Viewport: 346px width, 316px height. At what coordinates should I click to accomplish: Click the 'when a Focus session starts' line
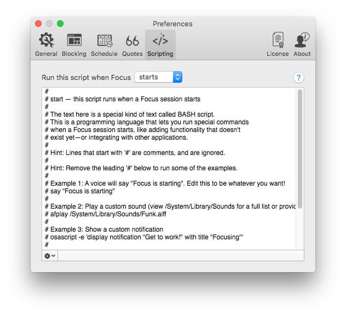pos(143,130)
